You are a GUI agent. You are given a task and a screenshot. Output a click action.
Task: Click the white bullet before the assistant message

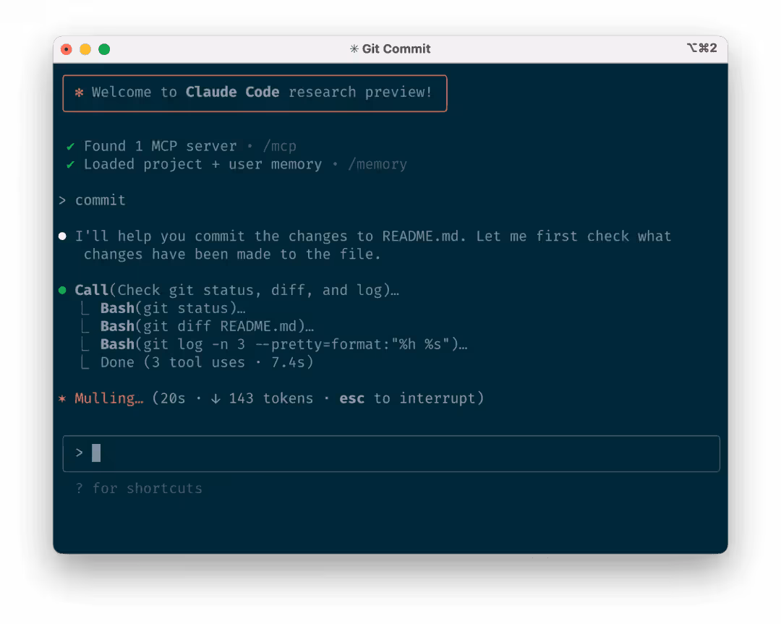click(x=62, y=236)
